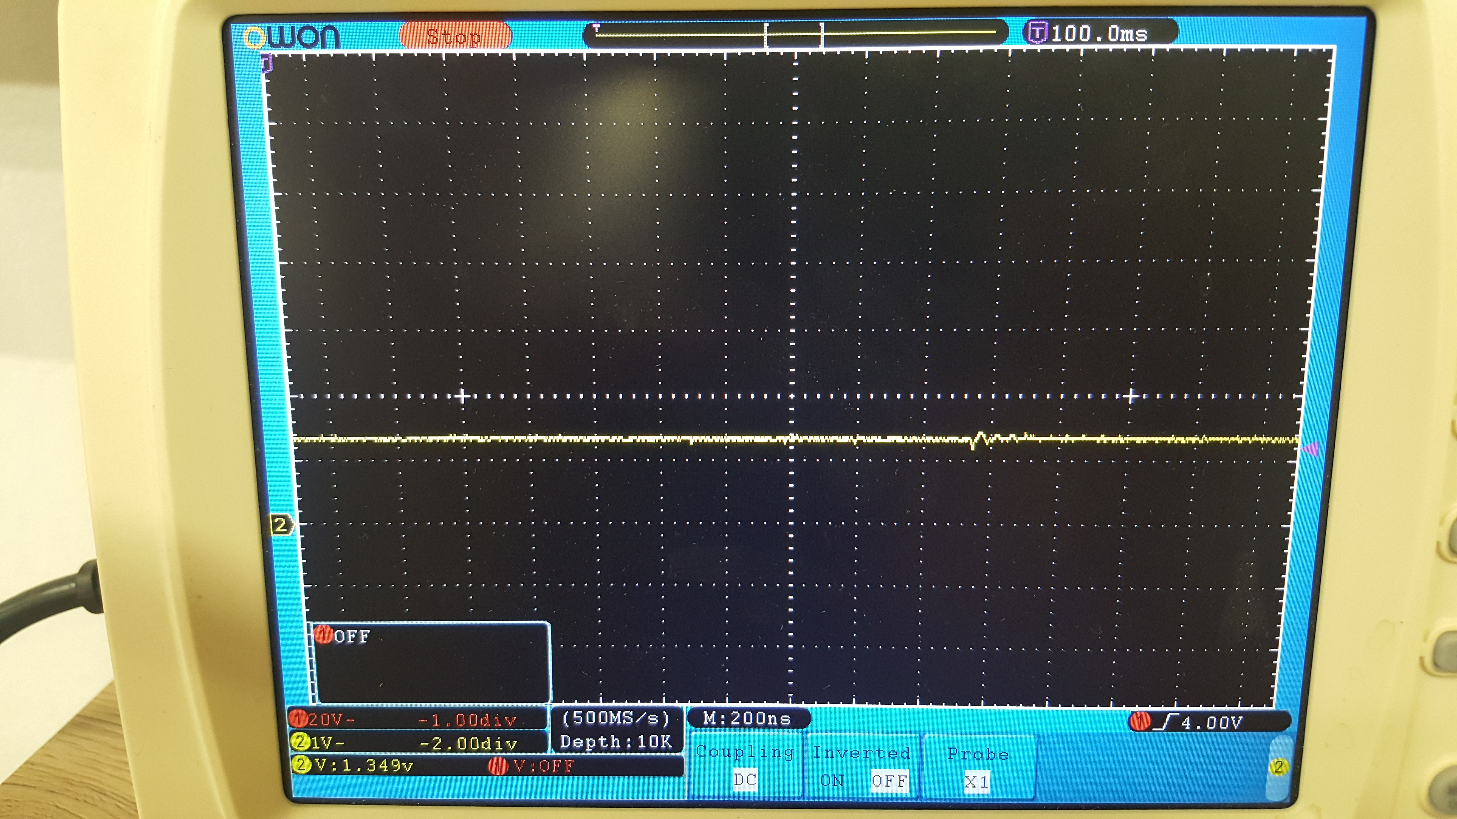Click the purple trigger level arrow at right edge
This screenshot has width=1457, height=819.
(1311, 449)
